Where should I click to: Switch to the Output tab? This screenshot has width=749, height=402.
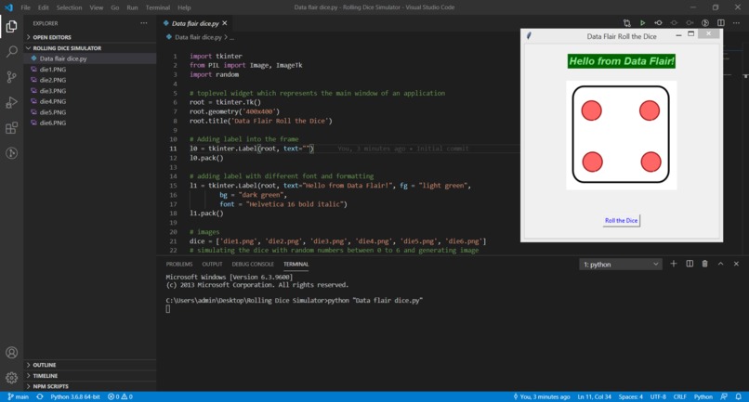212,264
